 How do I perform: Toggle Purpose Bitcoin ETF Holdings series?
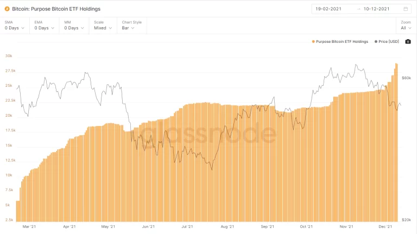[x=342, y=41]
